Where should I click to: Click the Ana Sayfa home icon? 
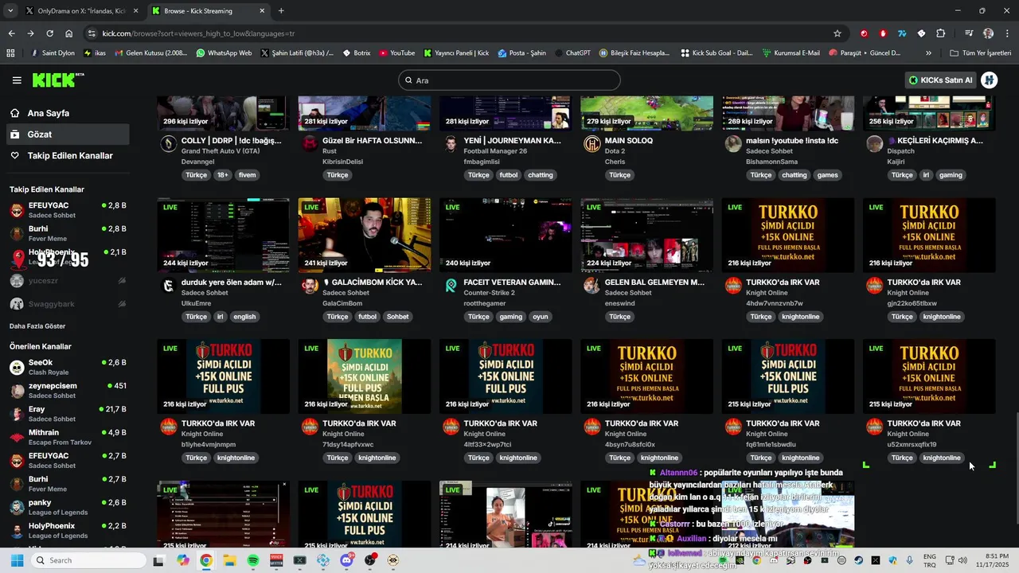pyautogui.click(x=15, y=113)
